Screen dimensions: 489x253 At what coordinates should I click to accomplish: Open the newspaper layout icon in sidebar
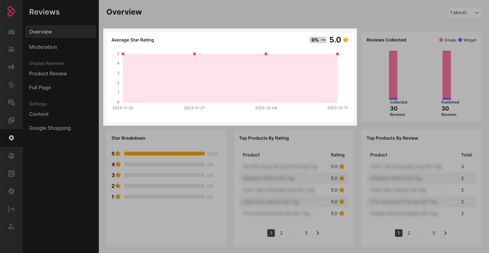coord(11,174)
